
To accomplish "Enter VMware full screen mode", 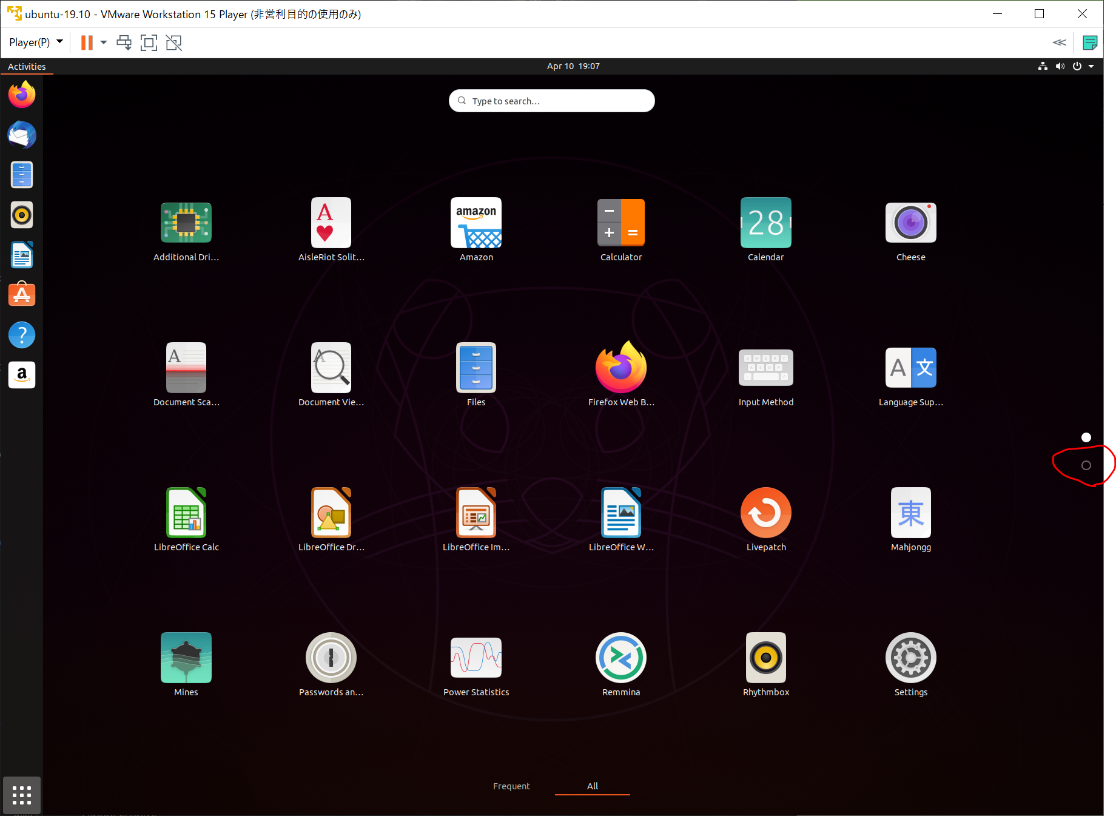I will 149,42.
